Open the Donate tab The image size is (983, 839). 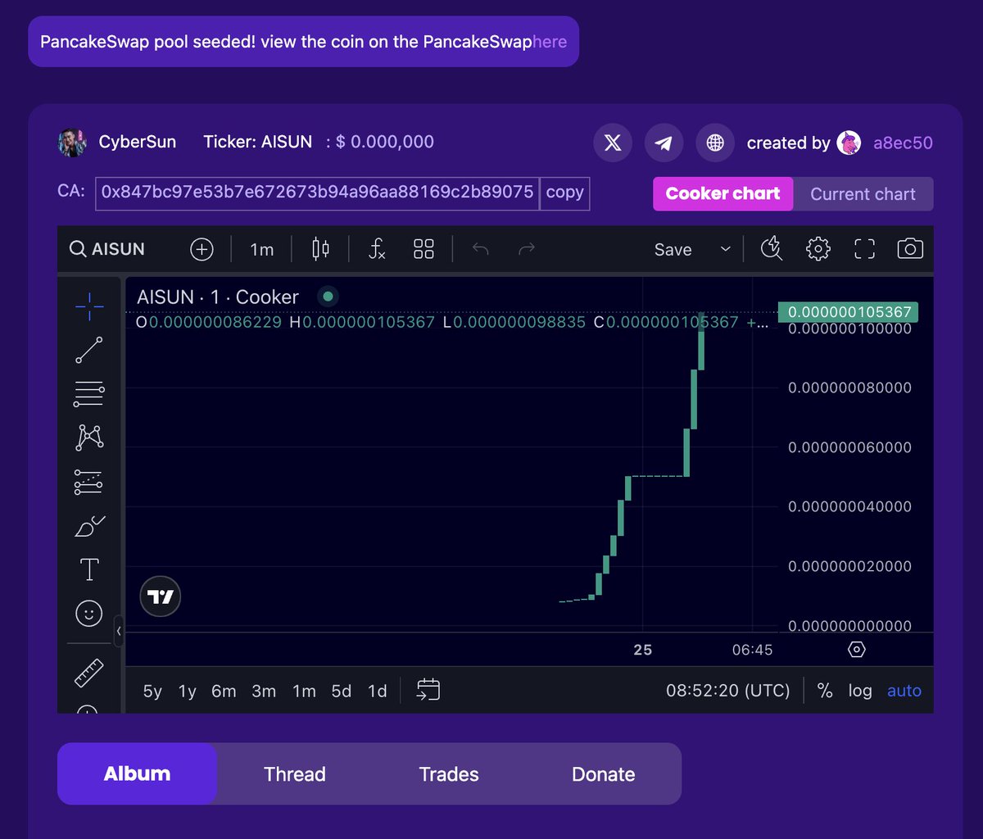(x=604, y=774)
